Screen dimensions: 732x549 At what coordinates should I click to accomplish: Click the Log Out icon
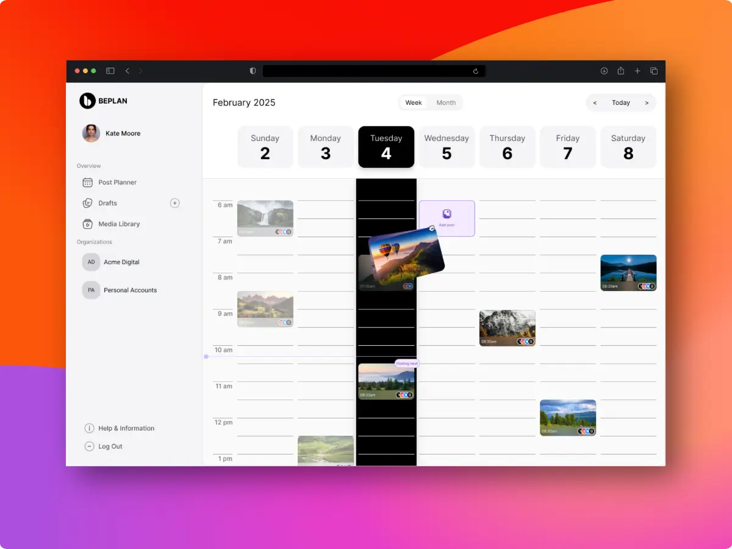89,447
